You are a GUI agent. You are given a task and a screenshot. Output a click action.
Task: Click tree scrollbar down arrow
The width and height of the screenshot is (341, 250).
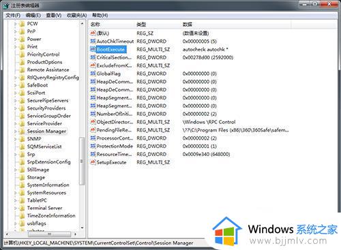tap(82, 228)
